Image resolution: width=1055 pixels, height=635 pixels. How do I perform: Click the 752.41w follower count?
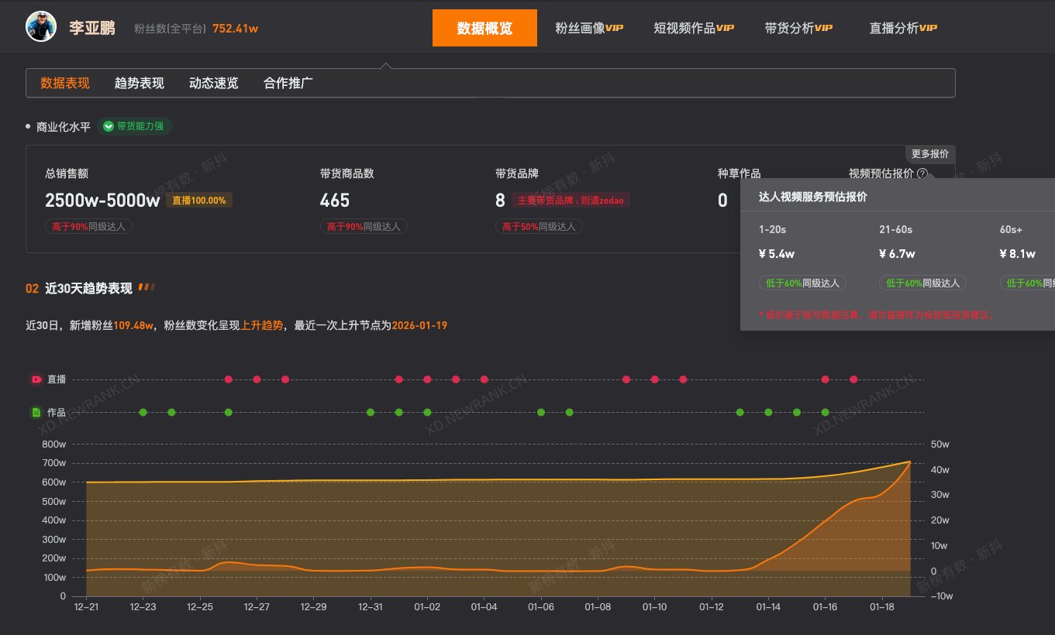point(234,28)
